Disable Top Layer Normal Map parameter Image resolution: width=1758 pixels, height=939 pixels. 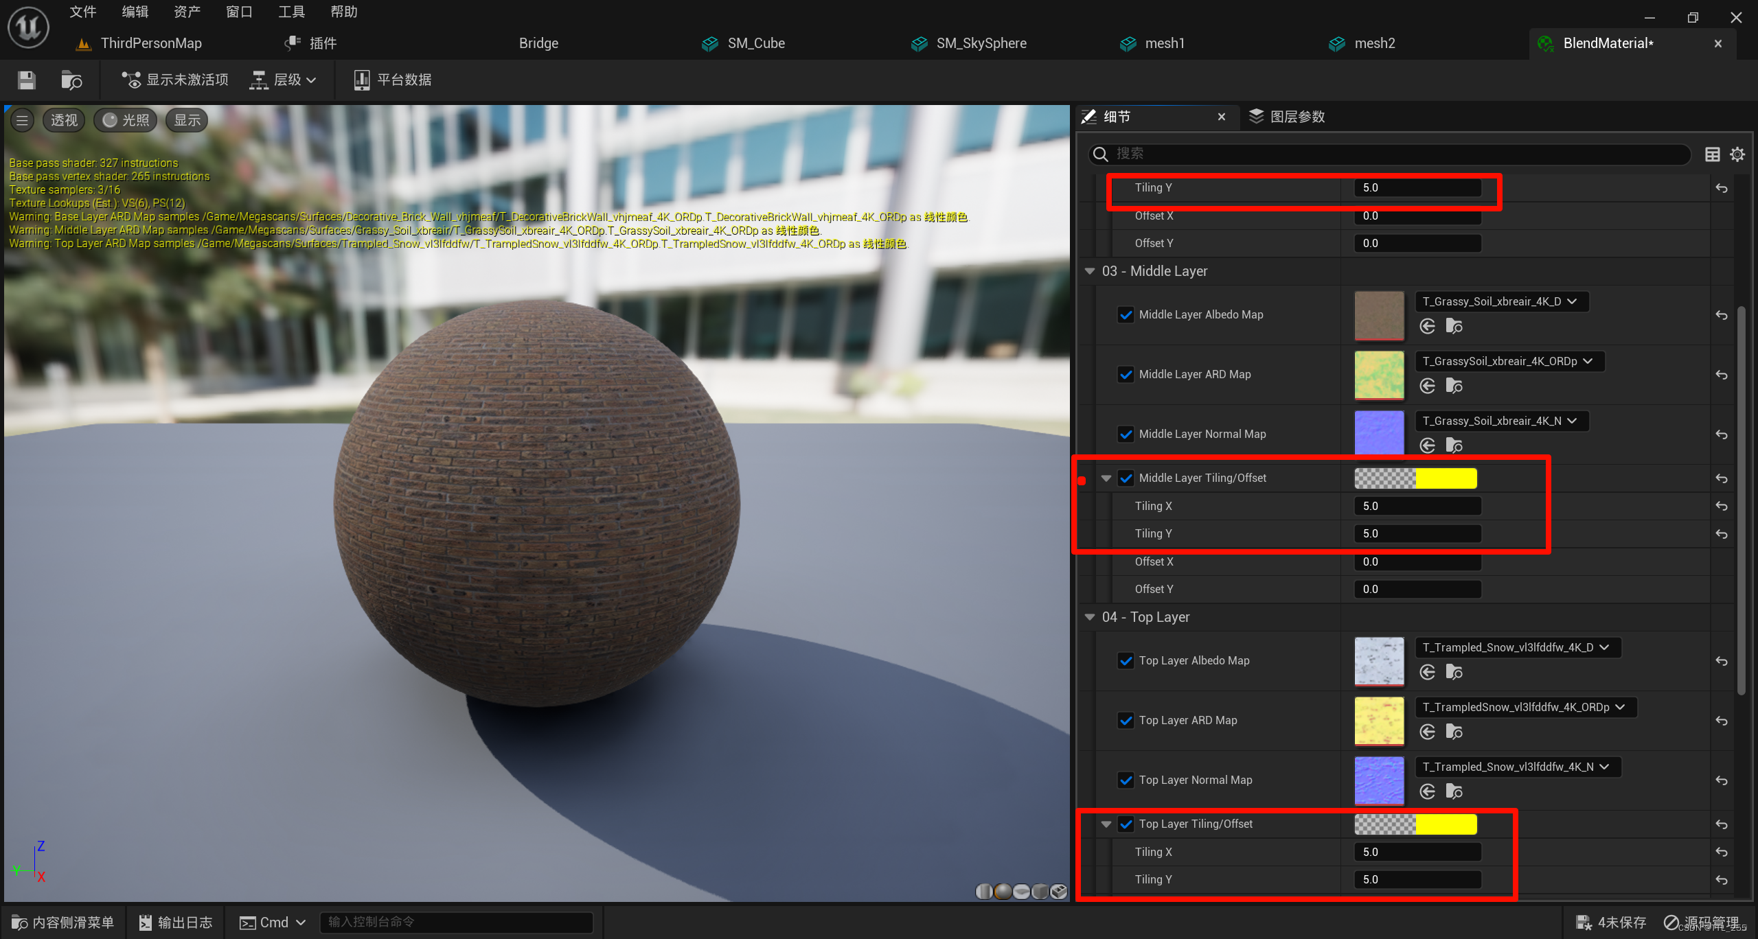click(1126, 780)
